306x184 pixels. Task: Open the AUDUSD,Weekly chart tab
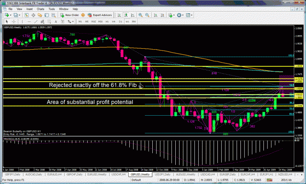pyautogui.click(x=186, y=174)
